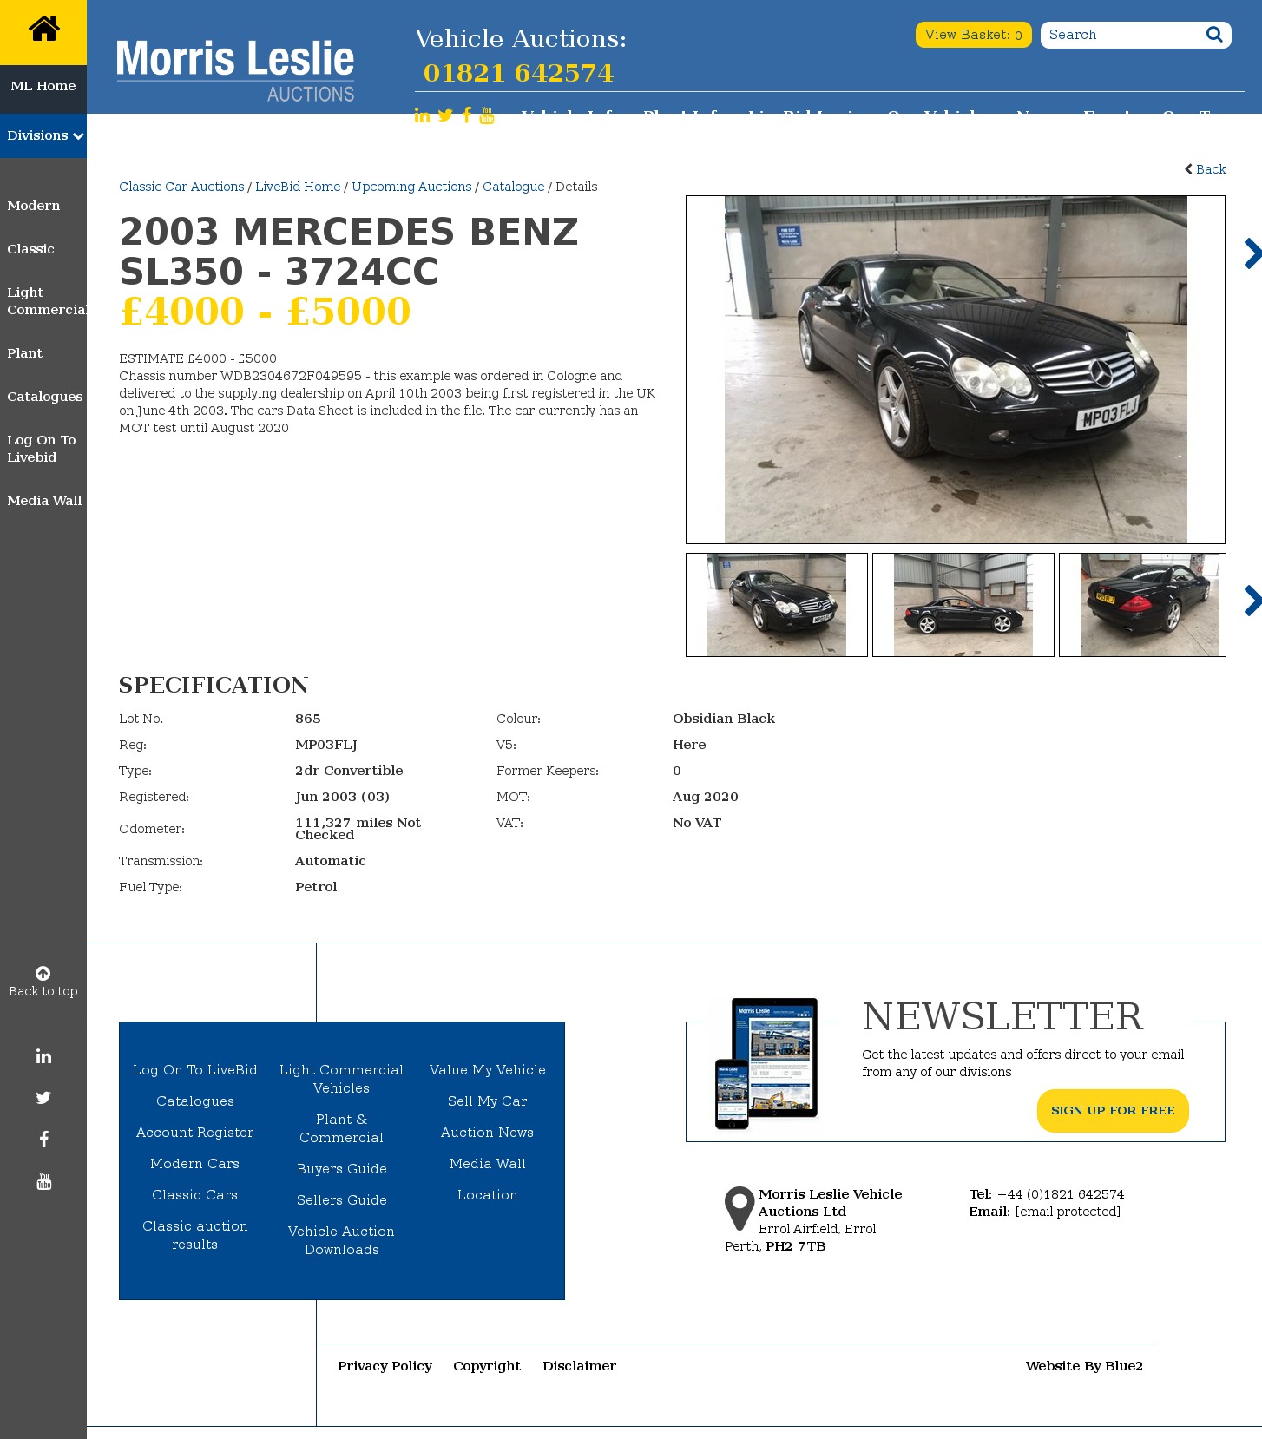The width and height of the screenshot is (1262, 1439).
Task: Open Plant & Commercial footer link
Action: [342, 1128]
